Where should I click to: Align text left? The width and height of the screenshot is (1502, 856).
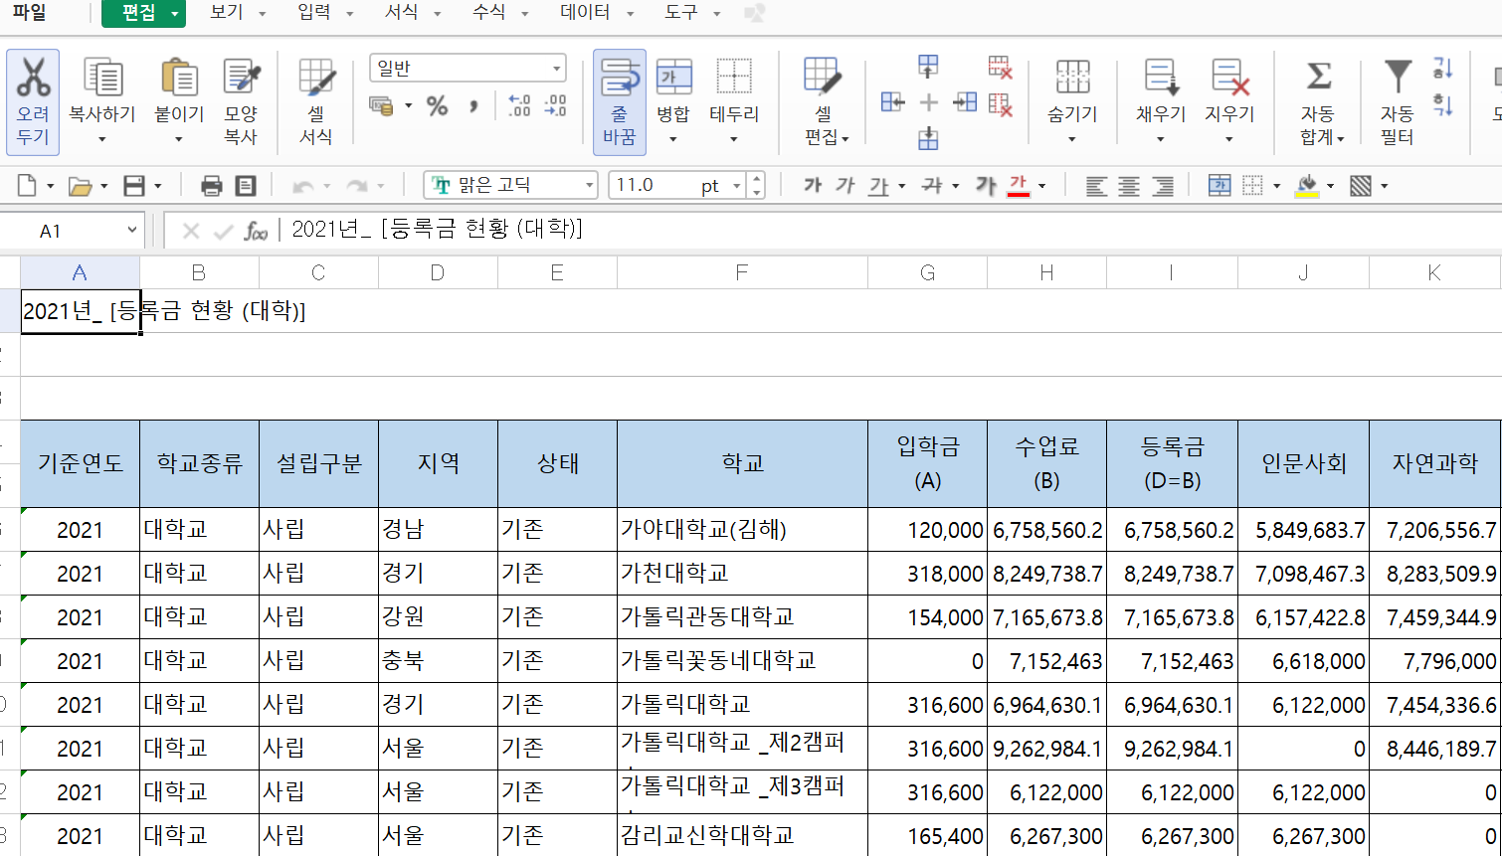1096,186
